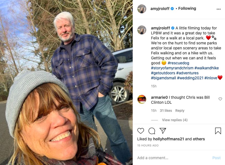Show others who liked the post

coord(199,139)
